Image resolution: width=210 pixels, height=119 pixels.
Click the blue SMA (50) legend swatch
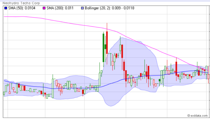[x=6, y=8]
